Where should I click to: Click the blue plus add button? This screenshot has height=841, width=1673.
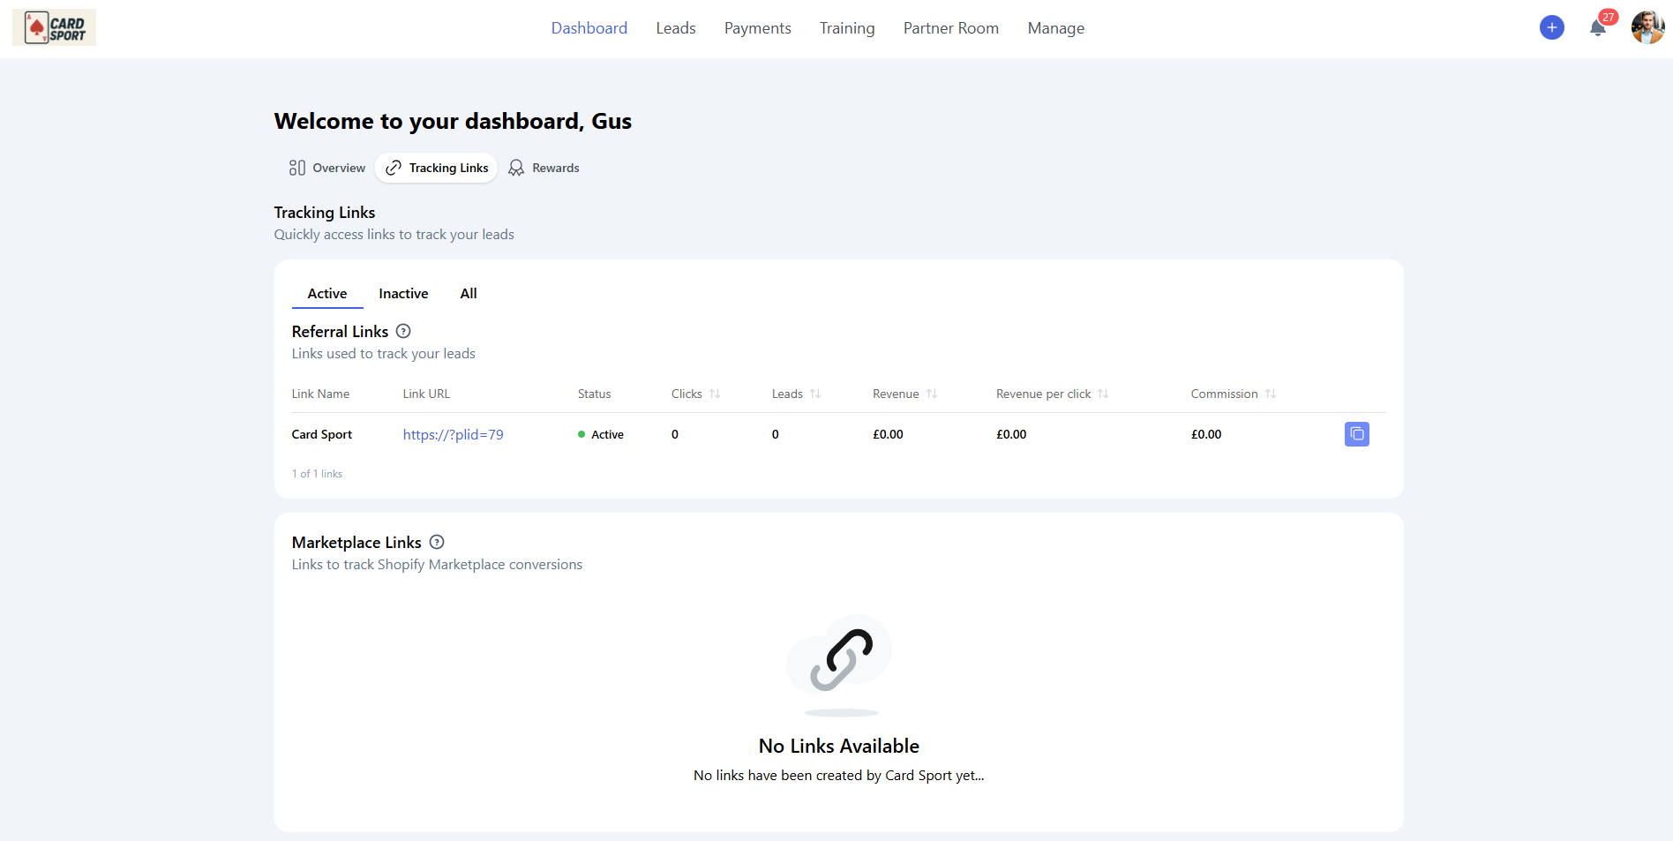coord(1551,28)
